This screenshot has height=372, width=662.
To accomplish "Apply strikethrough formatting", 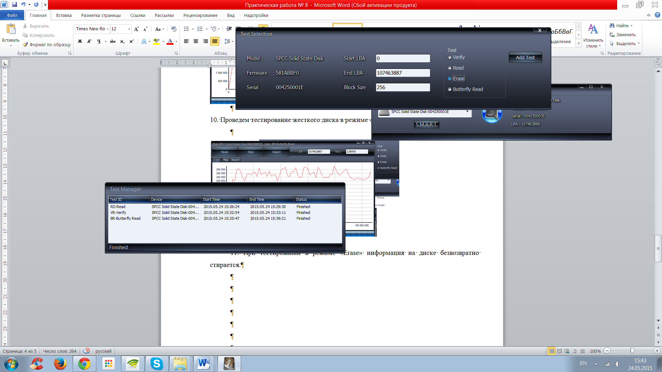I will pyautogui.click(x=112, y=41).
